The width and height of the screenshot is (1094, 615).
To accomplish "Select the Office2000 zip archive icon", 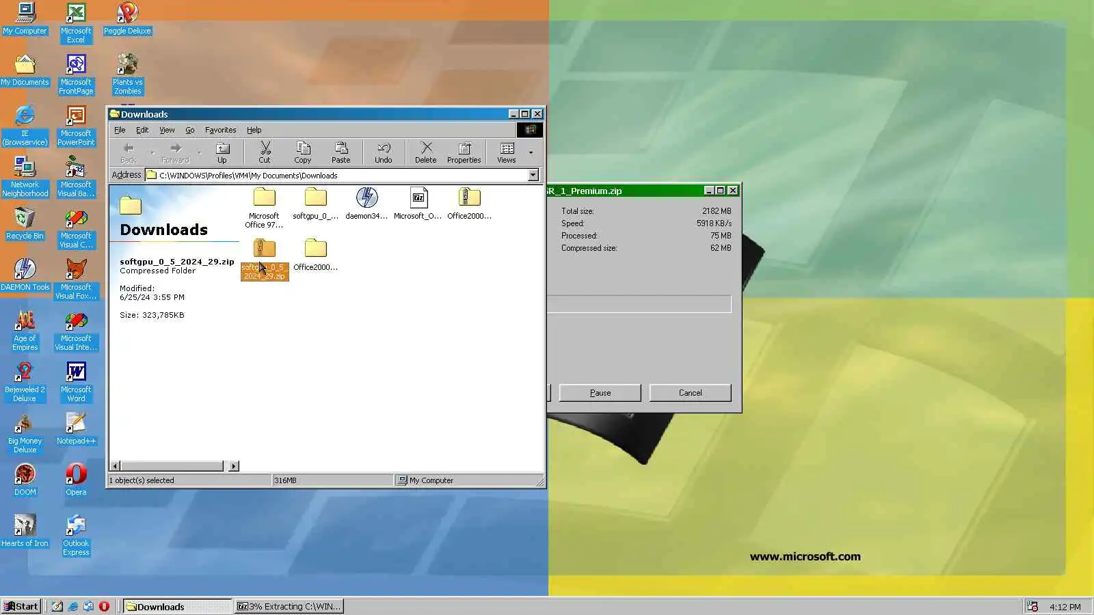I will [469, 204].
